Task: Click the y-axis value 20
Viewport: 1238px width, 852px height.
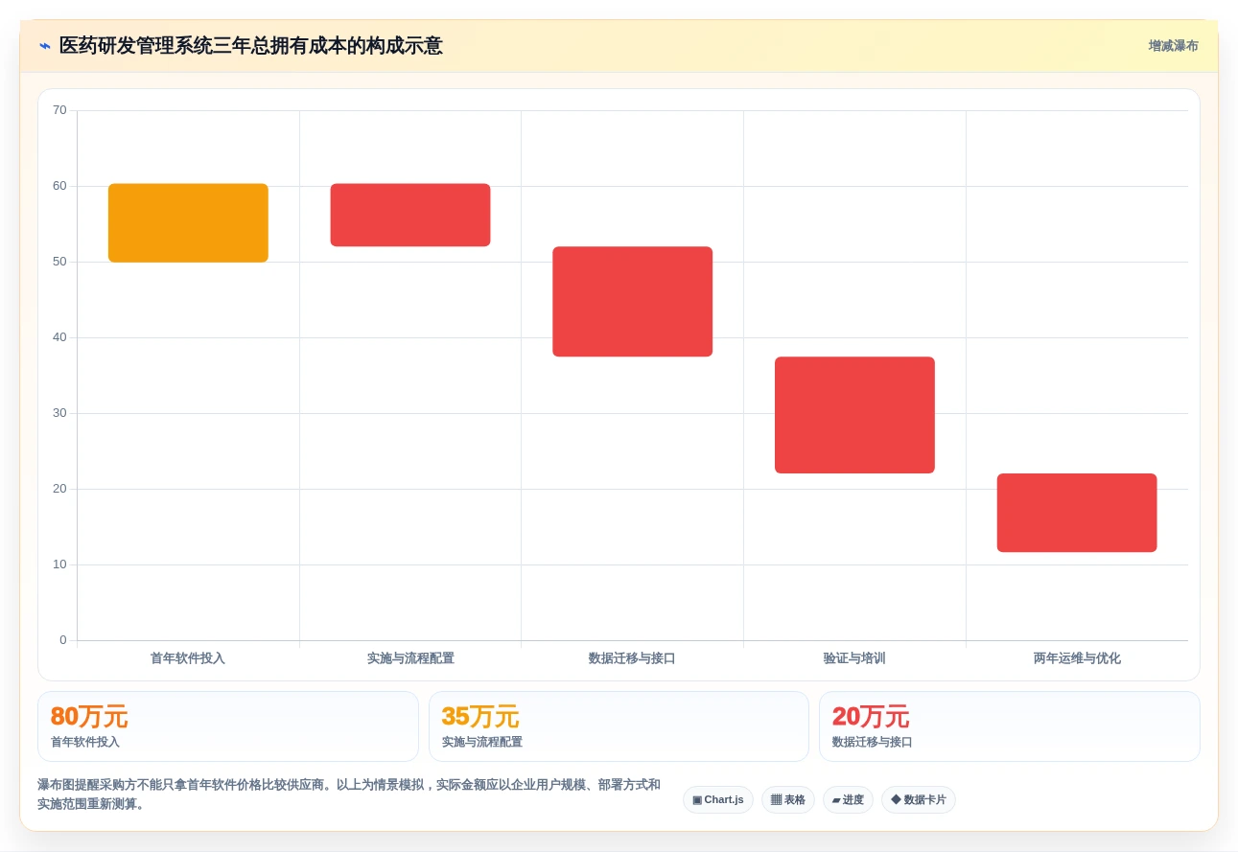Action: [59, 489]
